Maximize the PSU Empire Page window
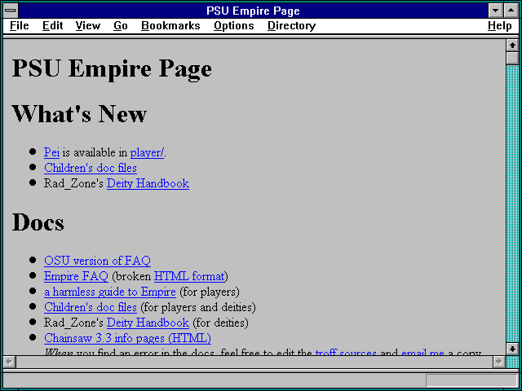This screenshot has width=522, height=391. (511, 11)
